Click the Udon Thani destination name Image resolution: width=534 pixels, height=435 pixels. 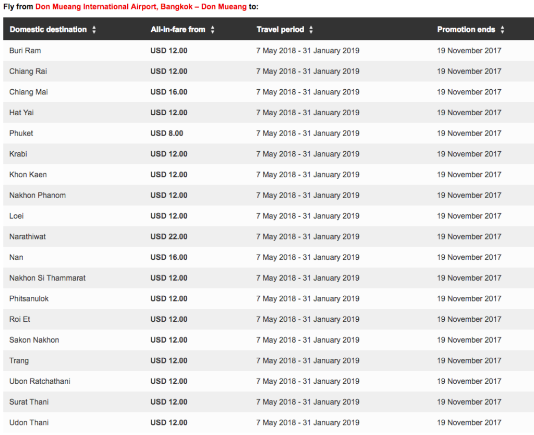29,422
